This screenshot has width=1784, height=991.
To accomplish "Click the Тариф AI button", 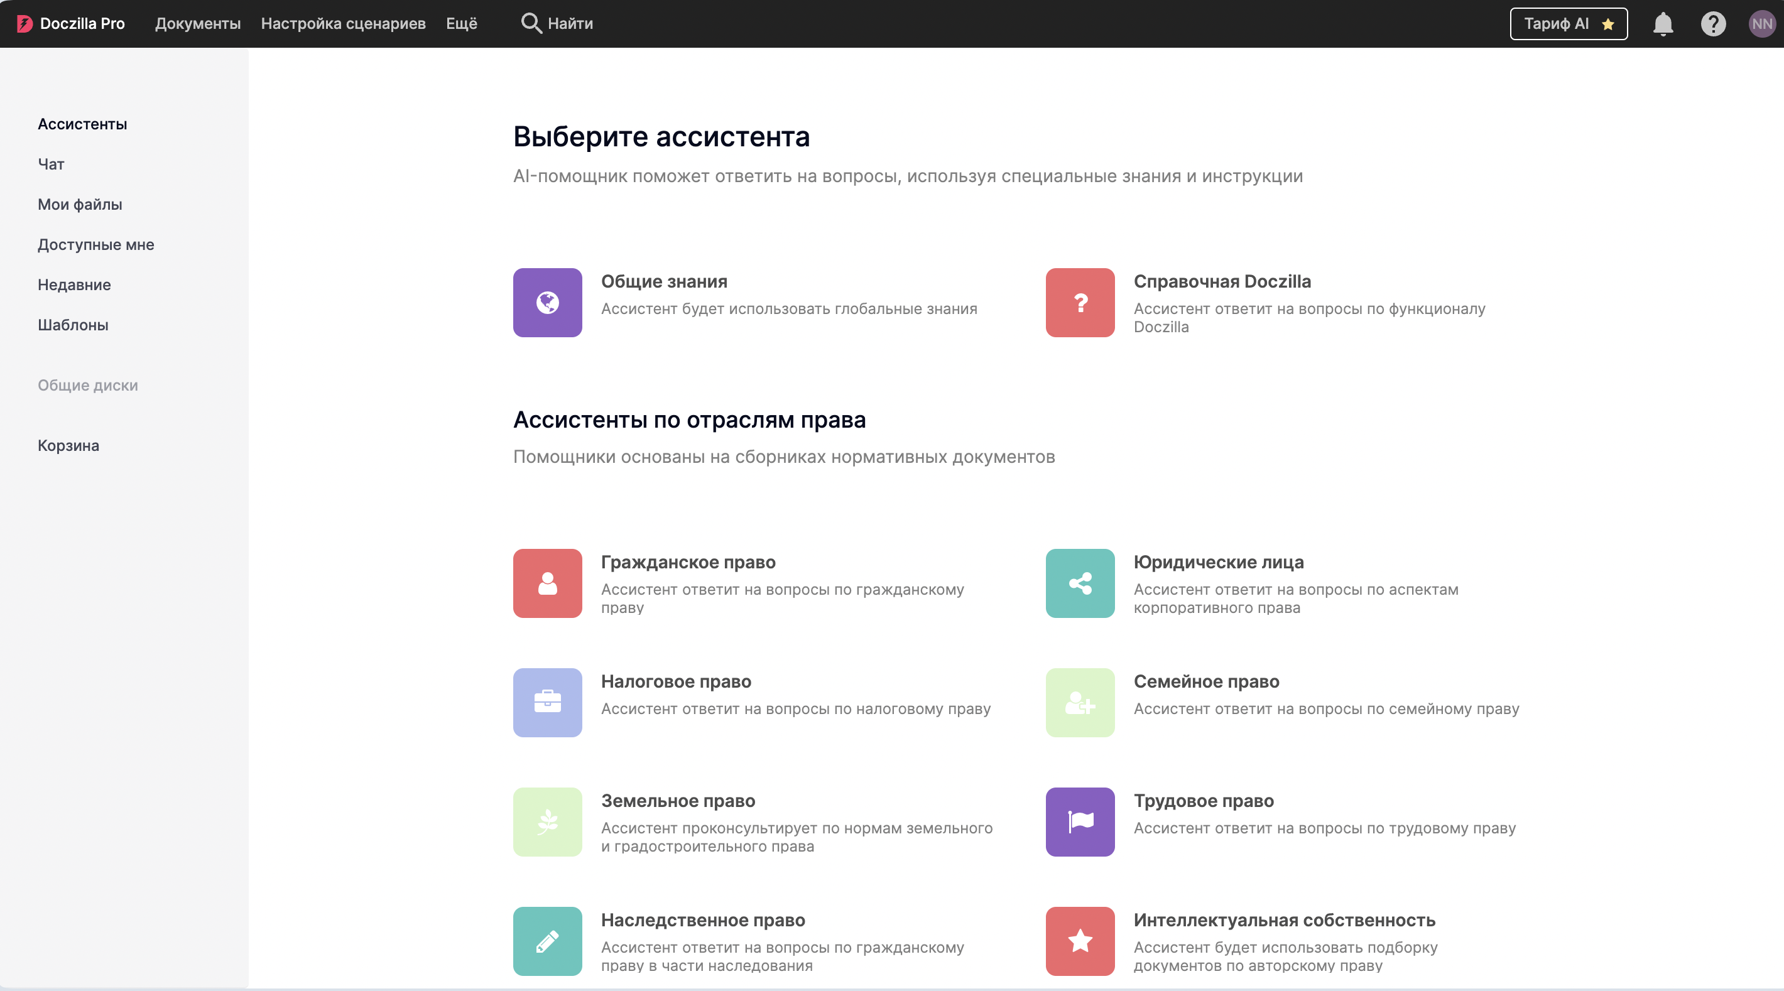I will [x=1568, y=23].
